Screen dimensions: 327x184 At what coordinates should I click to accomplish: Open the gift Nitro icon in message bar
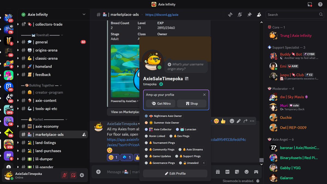[218, 172]
